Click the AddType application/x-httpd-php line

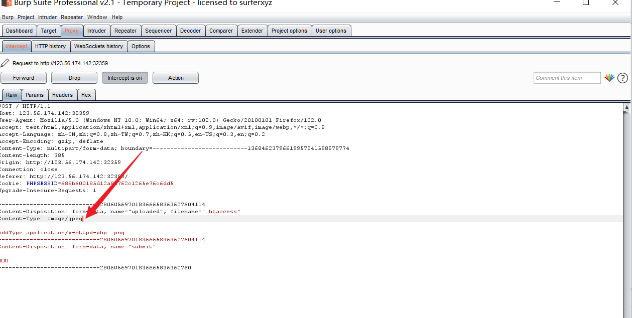coord(62,233)
